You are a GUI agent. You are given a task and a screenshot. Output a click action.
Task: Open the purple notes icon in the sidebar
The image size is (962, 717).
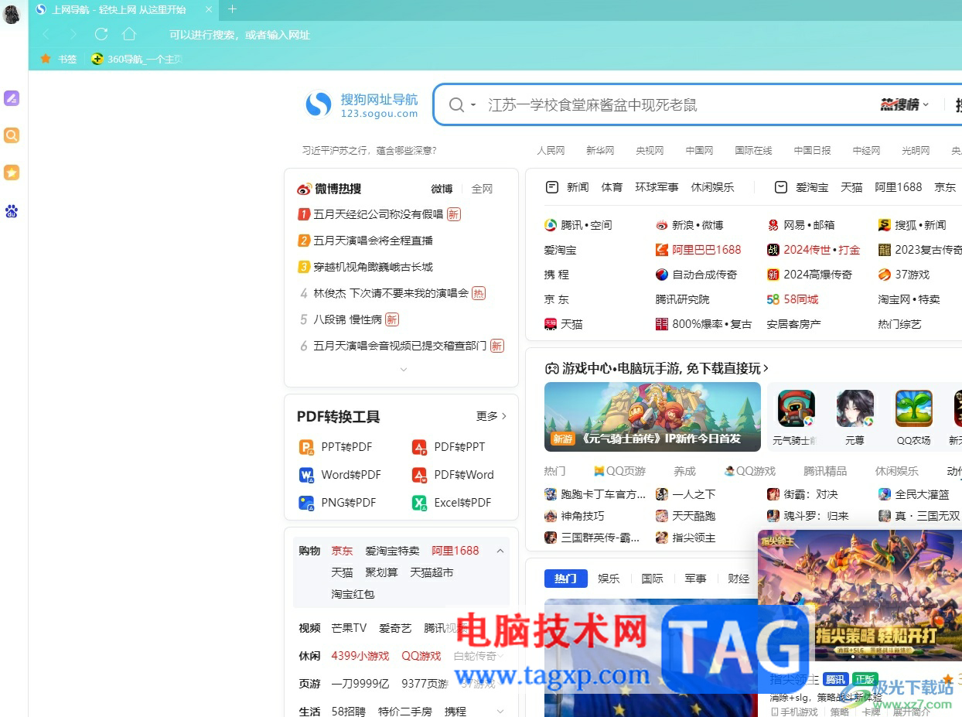(x=12, y=98)
